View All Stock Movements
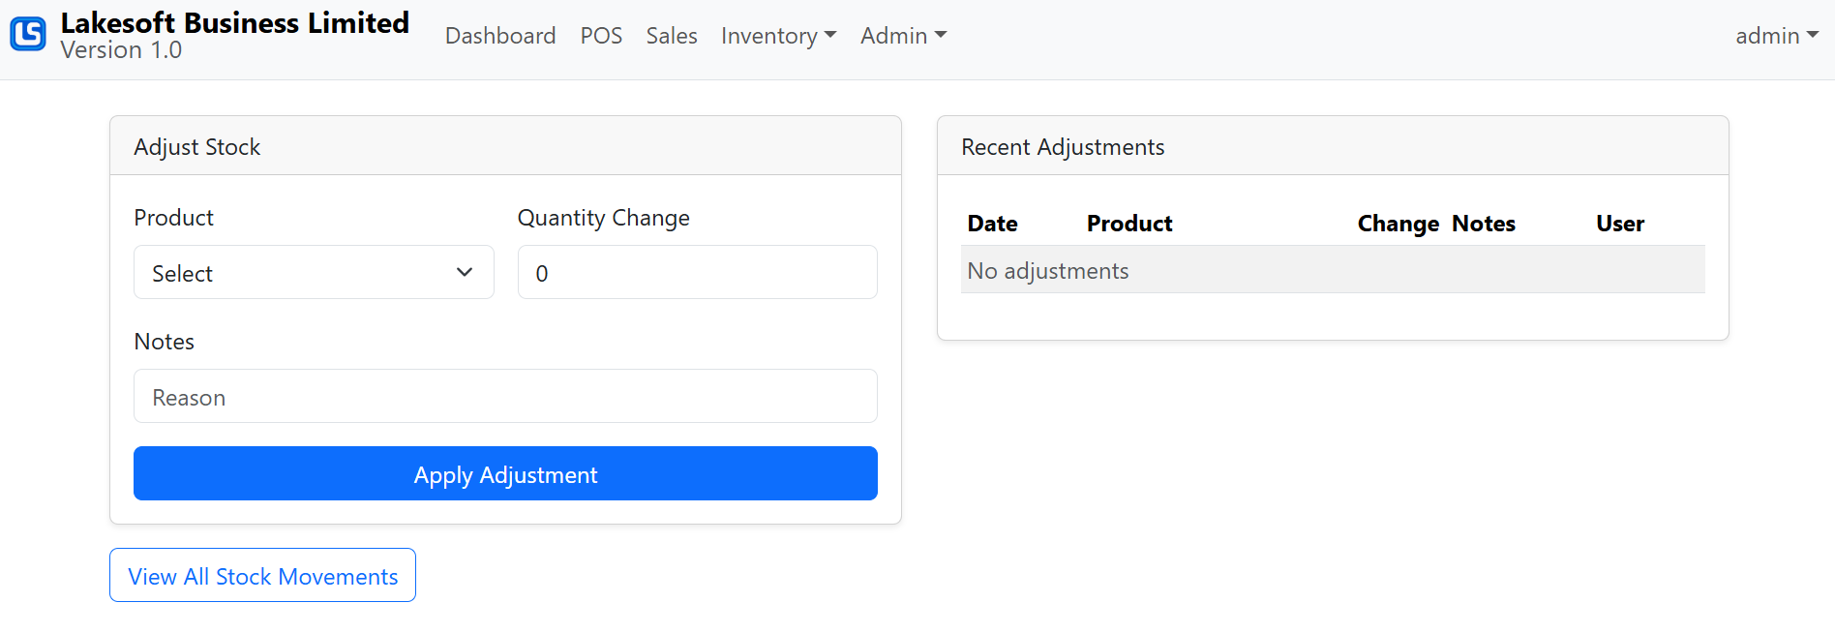Viewport: 1835px width, 633px height. [x=262, y=575]
